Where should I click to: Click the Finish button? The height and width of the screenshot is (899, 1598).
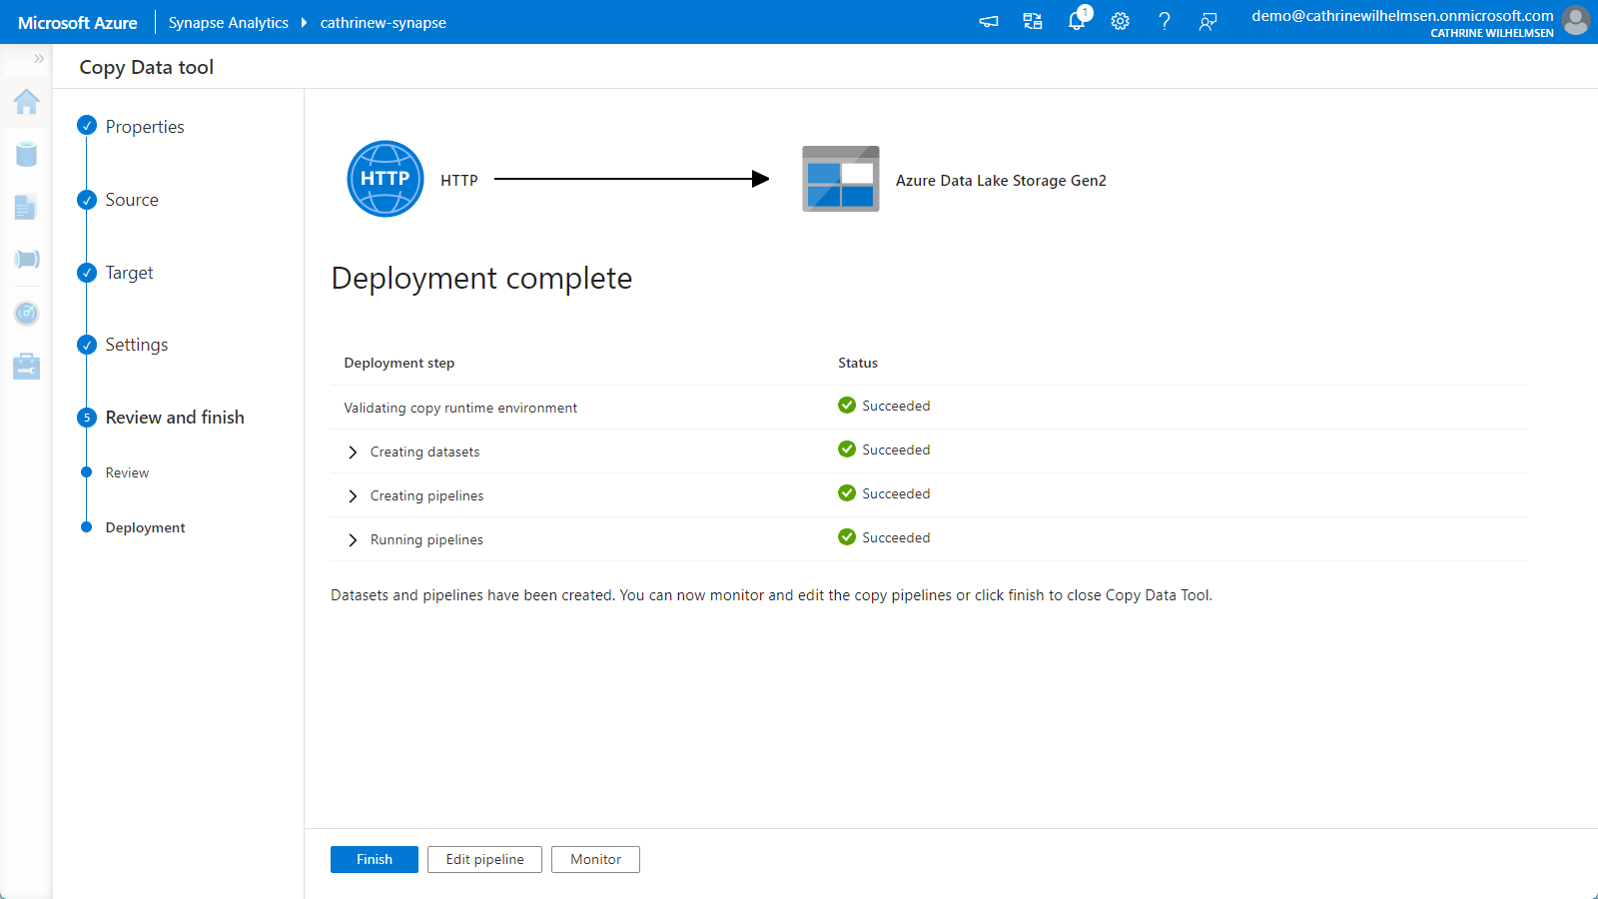375,859
